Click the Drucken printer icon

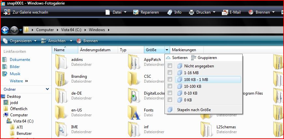[192, 12]
